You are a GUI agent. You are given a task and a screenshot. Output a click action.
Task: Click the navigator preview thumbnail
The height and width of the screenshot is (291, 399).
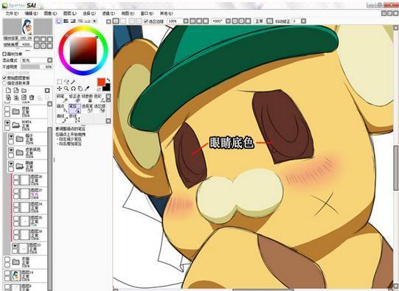pos(27,27)
